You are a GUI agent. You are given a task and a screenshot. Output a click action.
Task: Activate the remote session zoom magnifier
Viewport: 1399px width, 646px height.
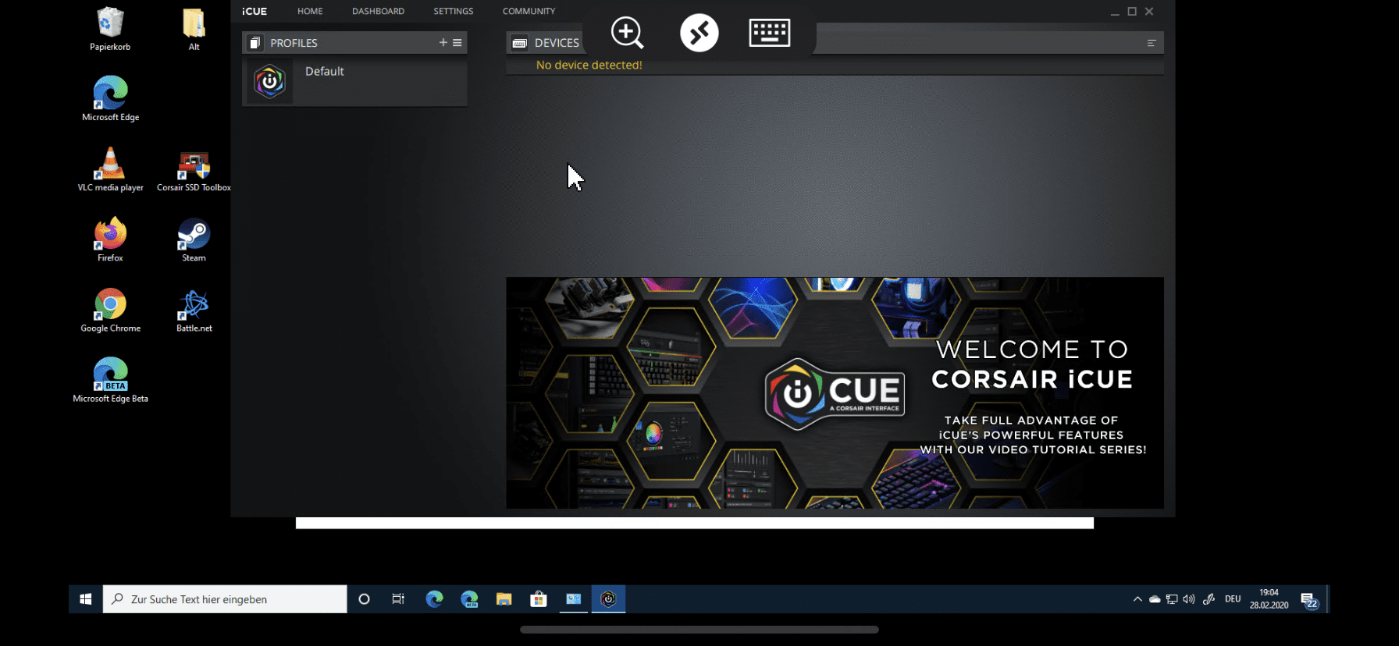[x=627, y=33]
